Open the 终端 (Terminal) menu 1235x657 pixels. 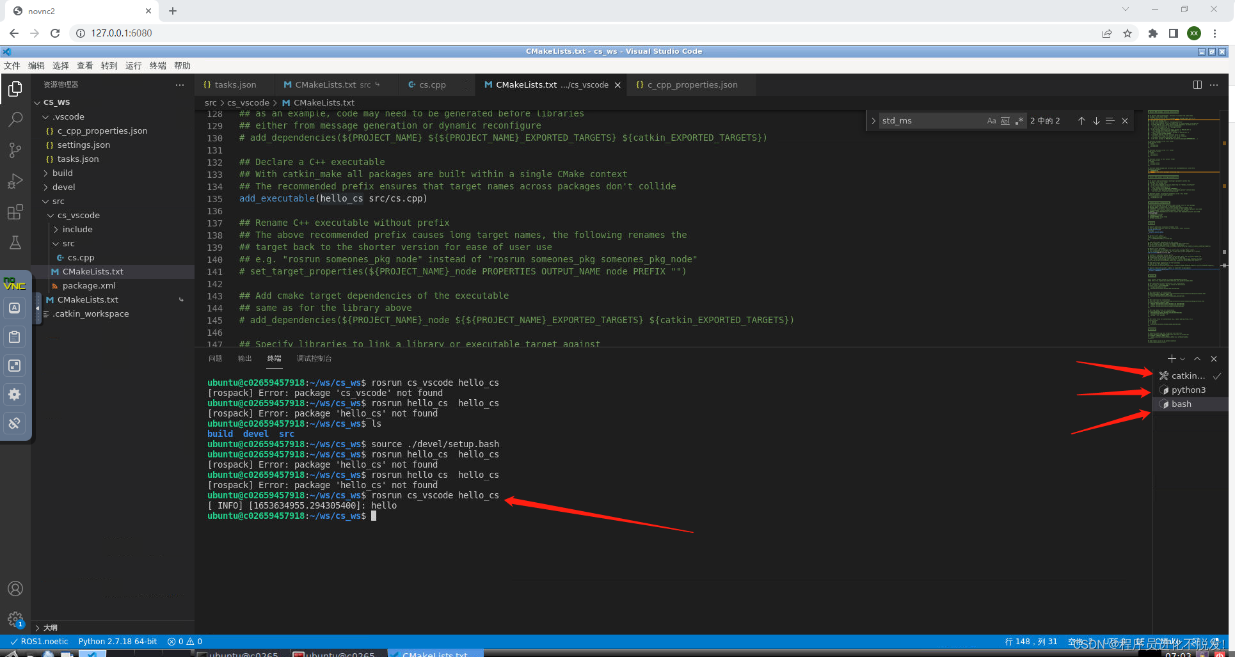158,66
